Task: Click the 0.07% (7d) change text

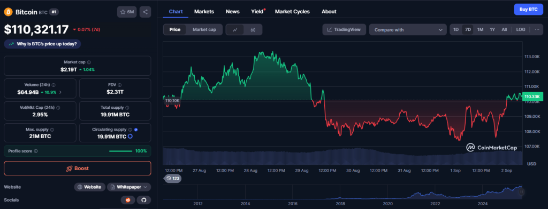Action: pos(88,30)
